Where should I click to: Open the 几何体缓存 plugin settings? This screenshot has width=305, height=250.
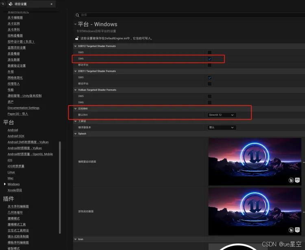(x=15, y=213)
